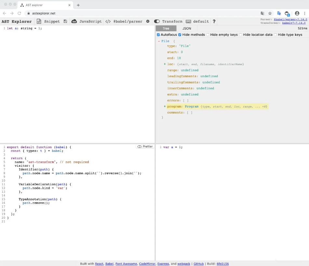Click the browser reload icon

click(19, 13)
